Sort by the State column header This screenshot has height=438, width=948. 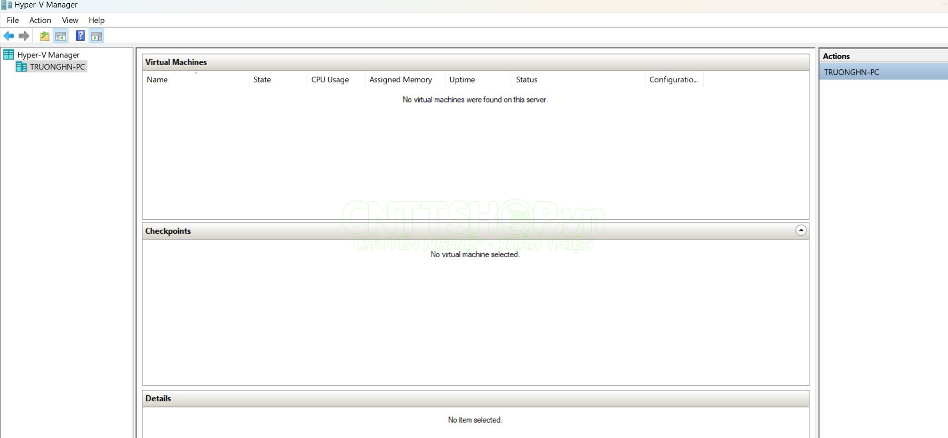(277, 79)
